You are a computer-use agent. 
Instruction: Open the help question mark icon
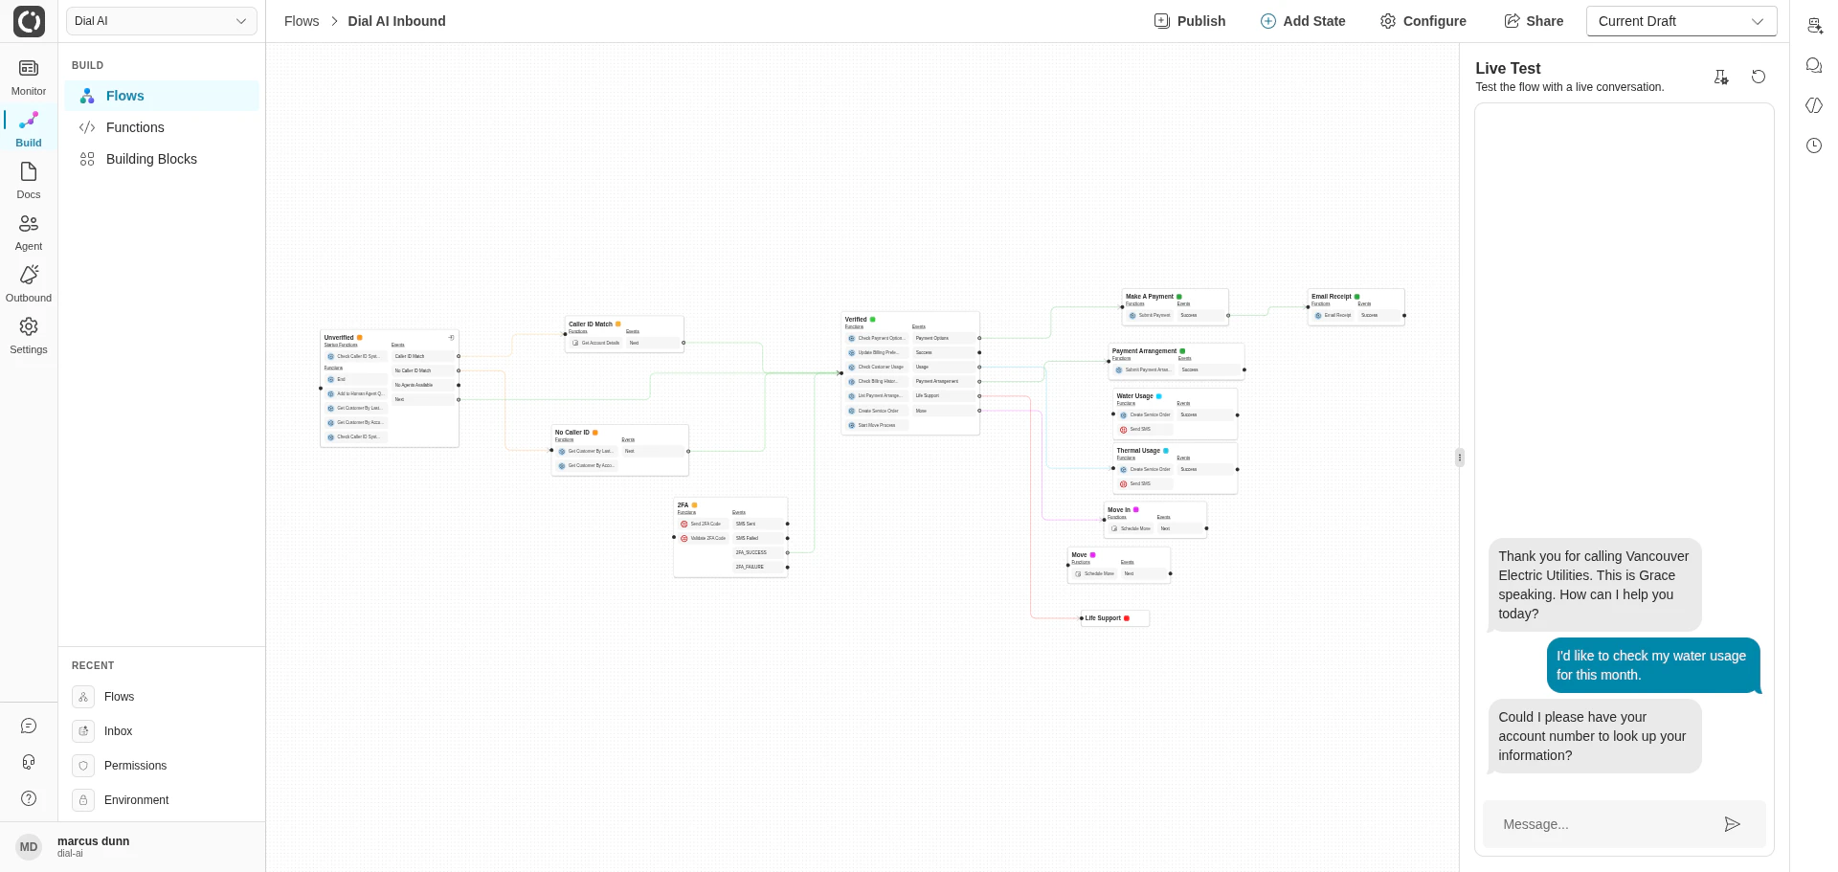point(29,798)
